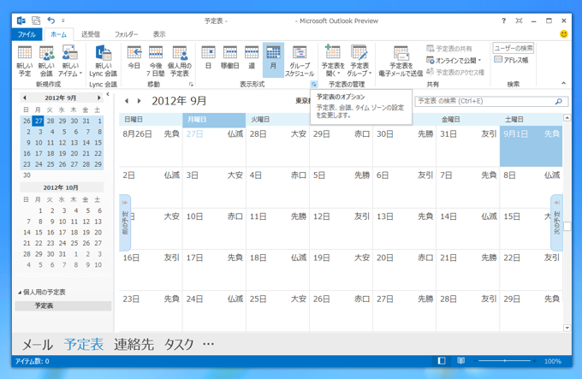Click calendar scrollbar up arrow
Image resolution: width=582 pixels, height=379 pixels.
[x=567, y=118]
